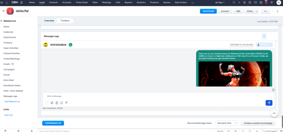283x132 pixels.
Task: Click the scroll-to-top arrow button
Action: pyautogui.click(x=274, y=113)
